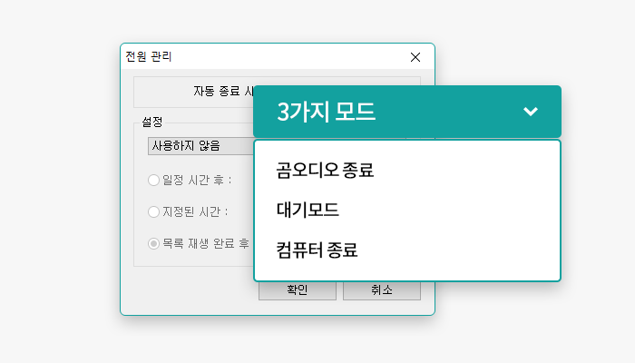This screenshot has width=635, height=363.
Task: Select the 목록 재생 완료 후 radio button
Action: click(x=153, y=243)
